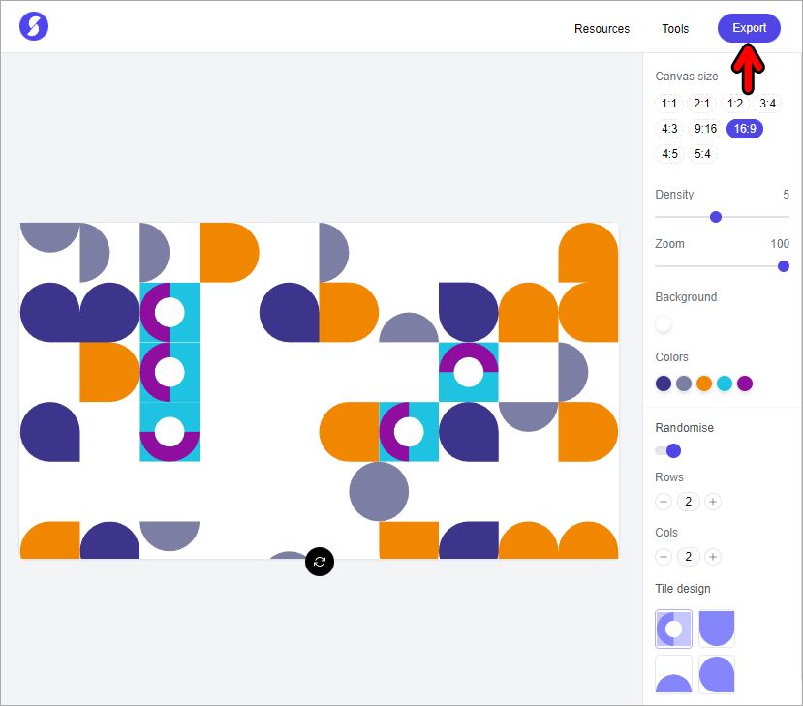Select the rounded-square tile design

point(717,629)
